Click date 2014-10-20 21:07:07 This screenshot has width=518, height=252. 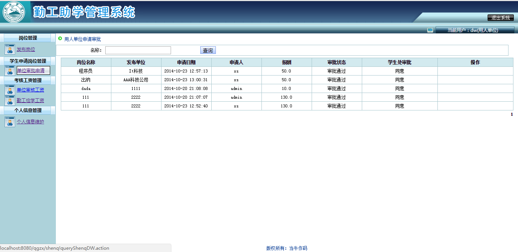click(x=186, y=97)
